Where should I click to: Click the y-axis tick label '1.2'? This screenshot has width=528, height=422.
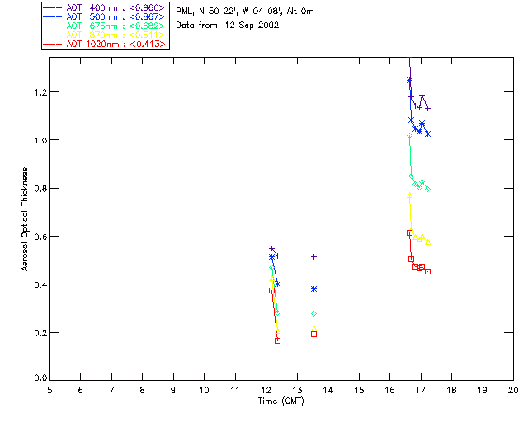(x=40, y=92)
